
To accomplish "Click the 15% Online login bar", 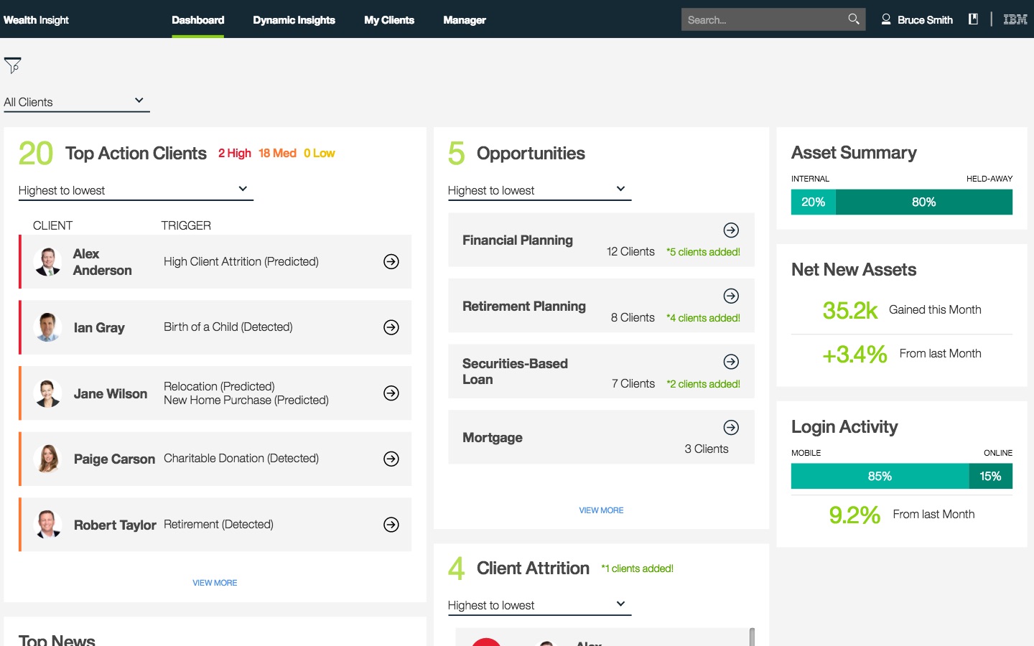I will coord(991,476).
